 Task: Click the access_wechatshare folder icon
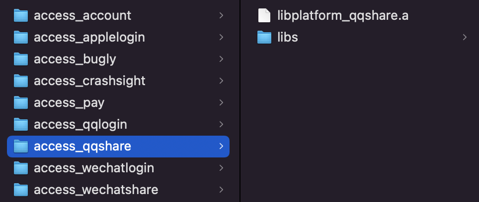[21, 190]
